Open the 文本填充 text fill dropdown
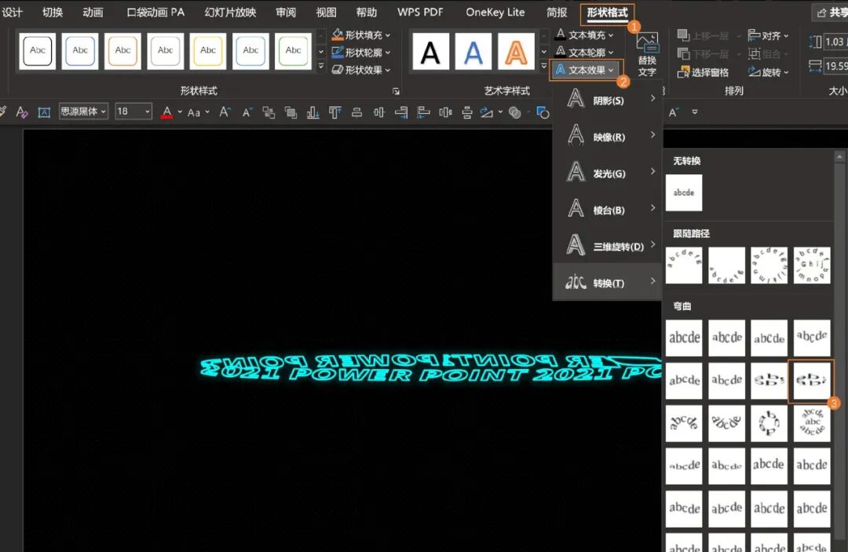848x552 pixels. (x=585, y=35)
